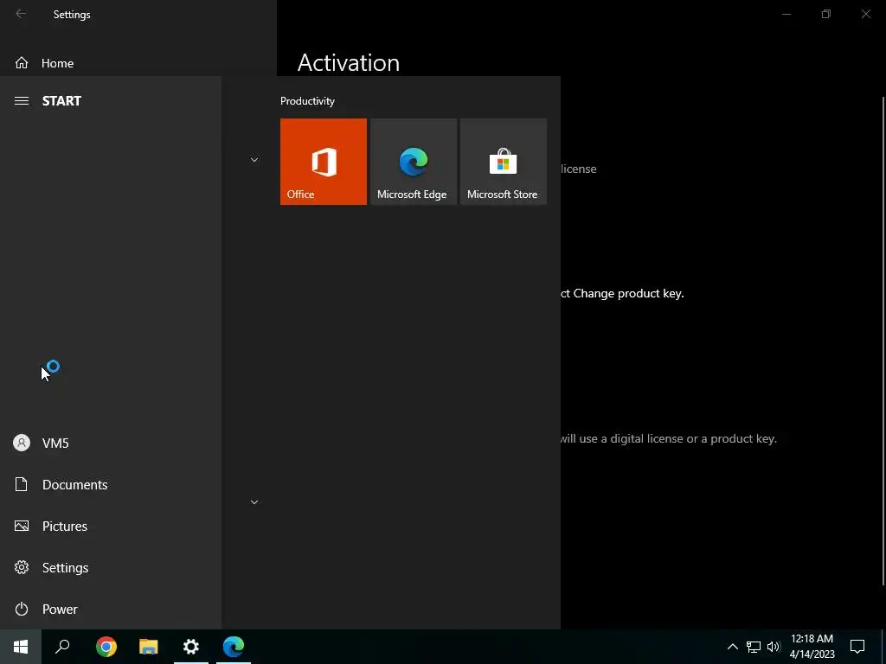Click the lower chevron in the Start menu
The width and height of the screenshot is (886, 664).
click(x=254, y=502)
